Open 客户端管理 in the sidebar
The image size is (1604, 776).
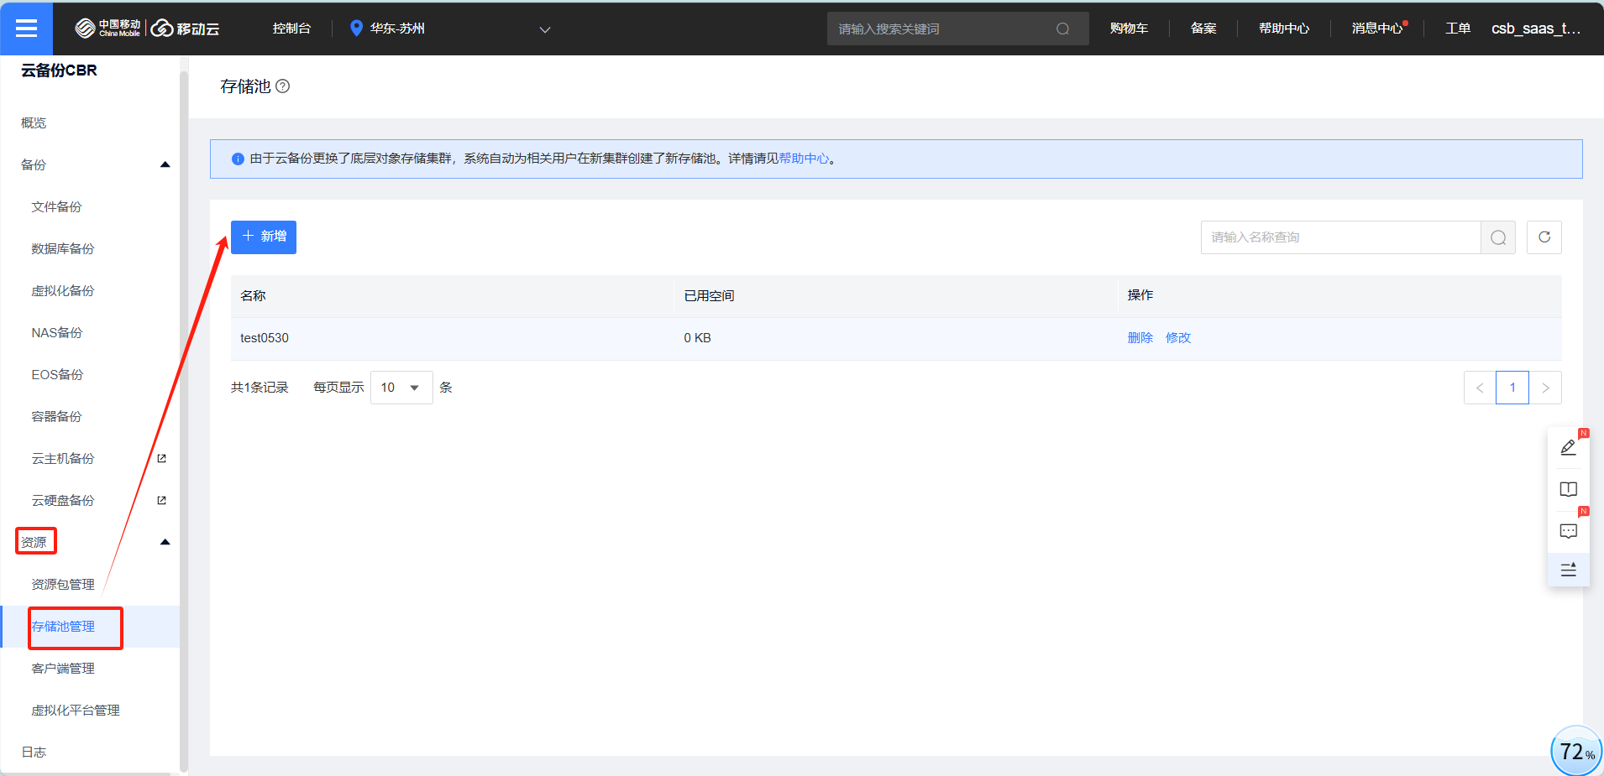(63, 668)
